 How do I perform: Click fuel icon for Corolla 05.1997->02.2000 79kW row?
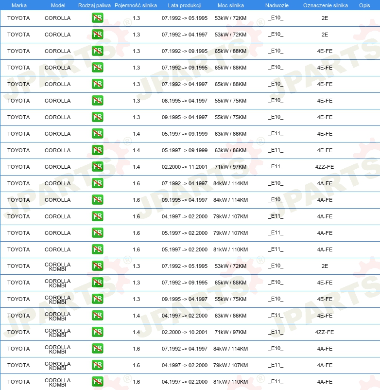(97, 233)
